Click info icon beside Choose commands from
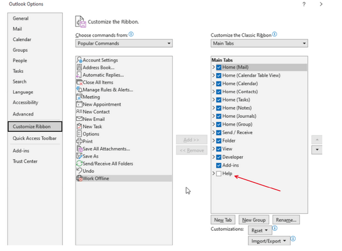 131,34
